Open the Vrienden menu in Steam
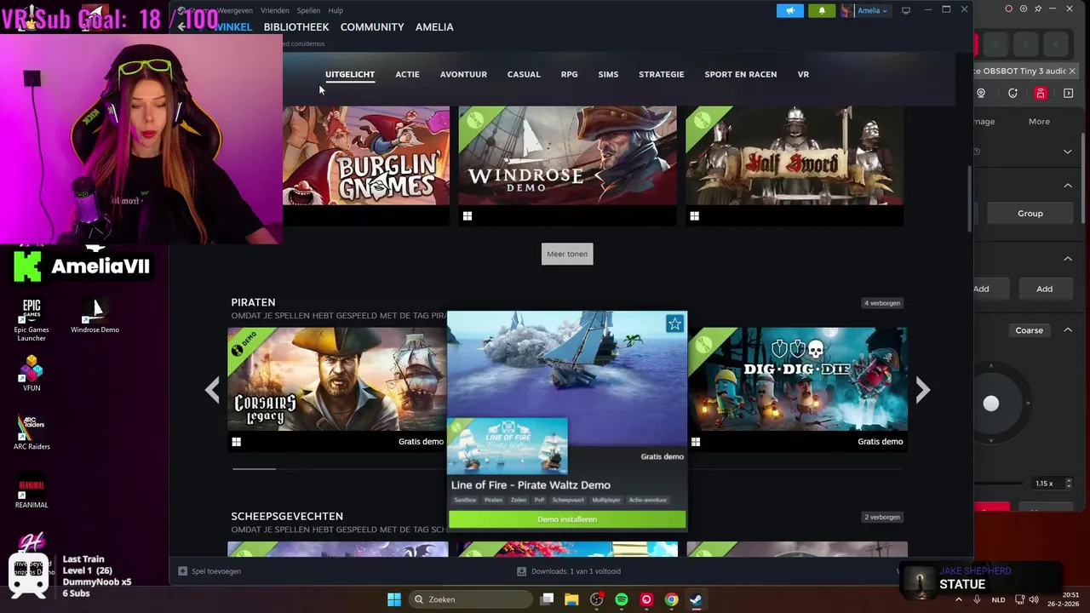 [275, 10]
